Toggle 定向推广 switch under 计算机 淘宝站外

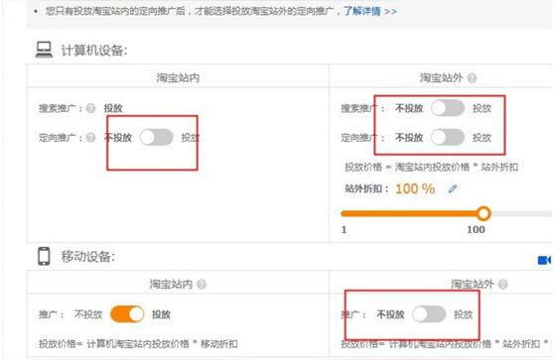448,137
